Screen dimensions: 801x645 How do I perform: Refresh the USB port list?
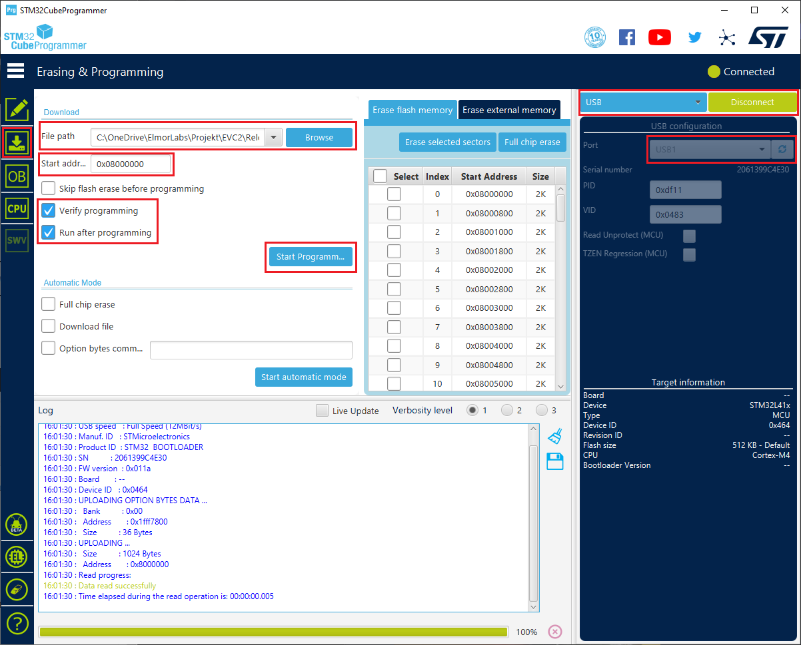coord(782,150)
